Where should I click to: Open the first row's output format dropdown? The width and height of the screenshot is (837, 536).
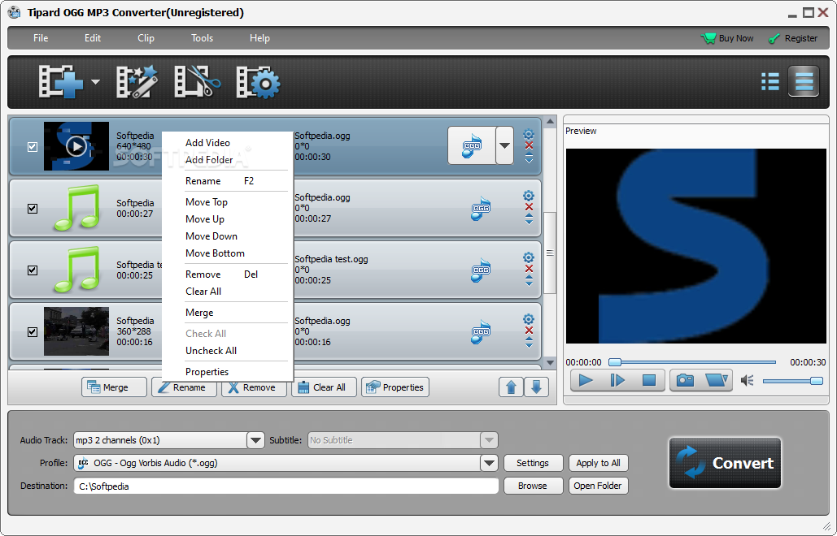tap(504, 145)
